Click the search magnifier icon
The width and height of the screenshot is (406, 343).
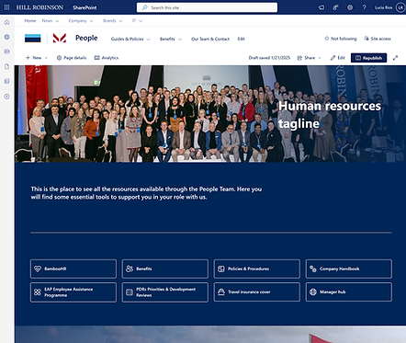tap(144, 7)
